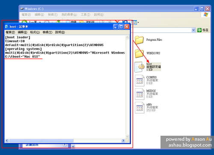Maximize the Windows (C:) Explorer window
This screenshot has width=214, height=155.
[x=202, y=9]
